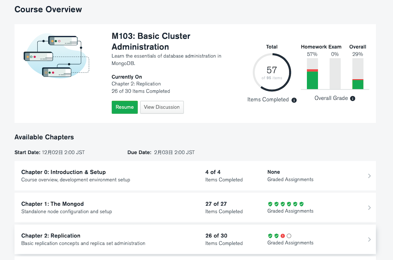The width and height of the screenshot is (393, 260).
Task: Expand Chapter 2: Replication chevron
Action: point(369,240)
